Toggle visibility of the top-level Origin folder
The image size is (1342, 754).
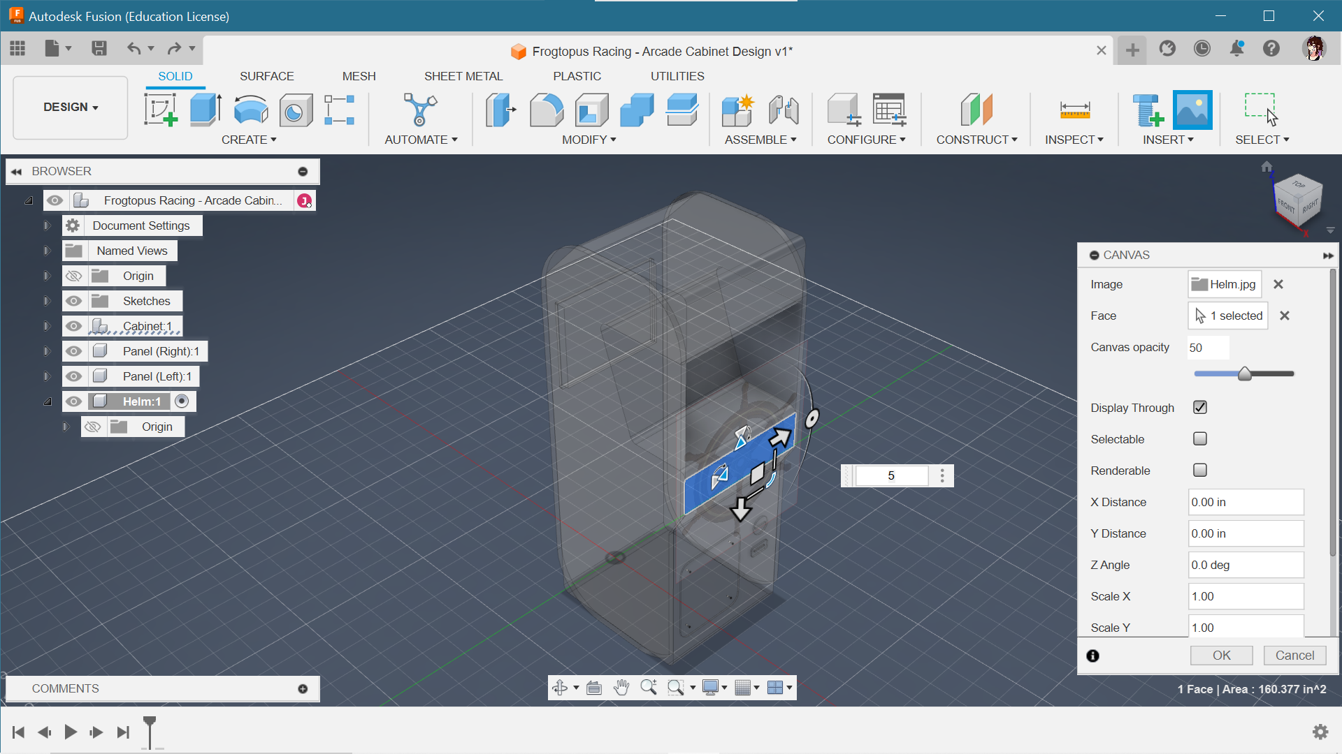pos(73,276)
